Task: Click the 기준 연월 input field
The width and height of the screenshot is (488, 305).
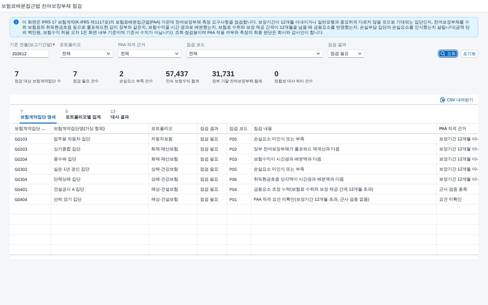Action: (x=29, y=54)
